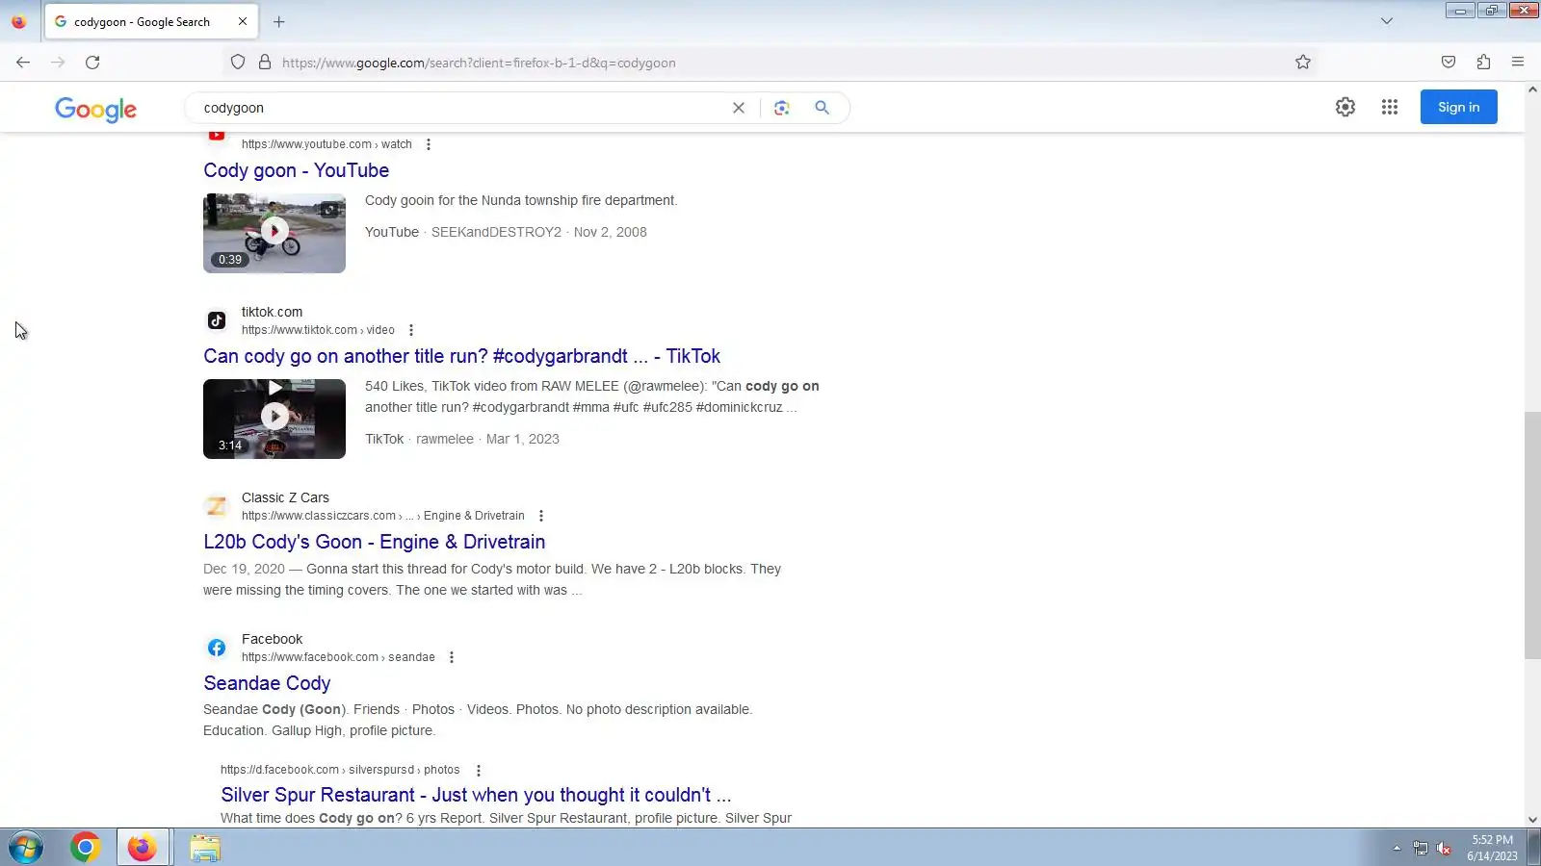
Task: Bookmark this page with the star
Action: pos(1303,63)
